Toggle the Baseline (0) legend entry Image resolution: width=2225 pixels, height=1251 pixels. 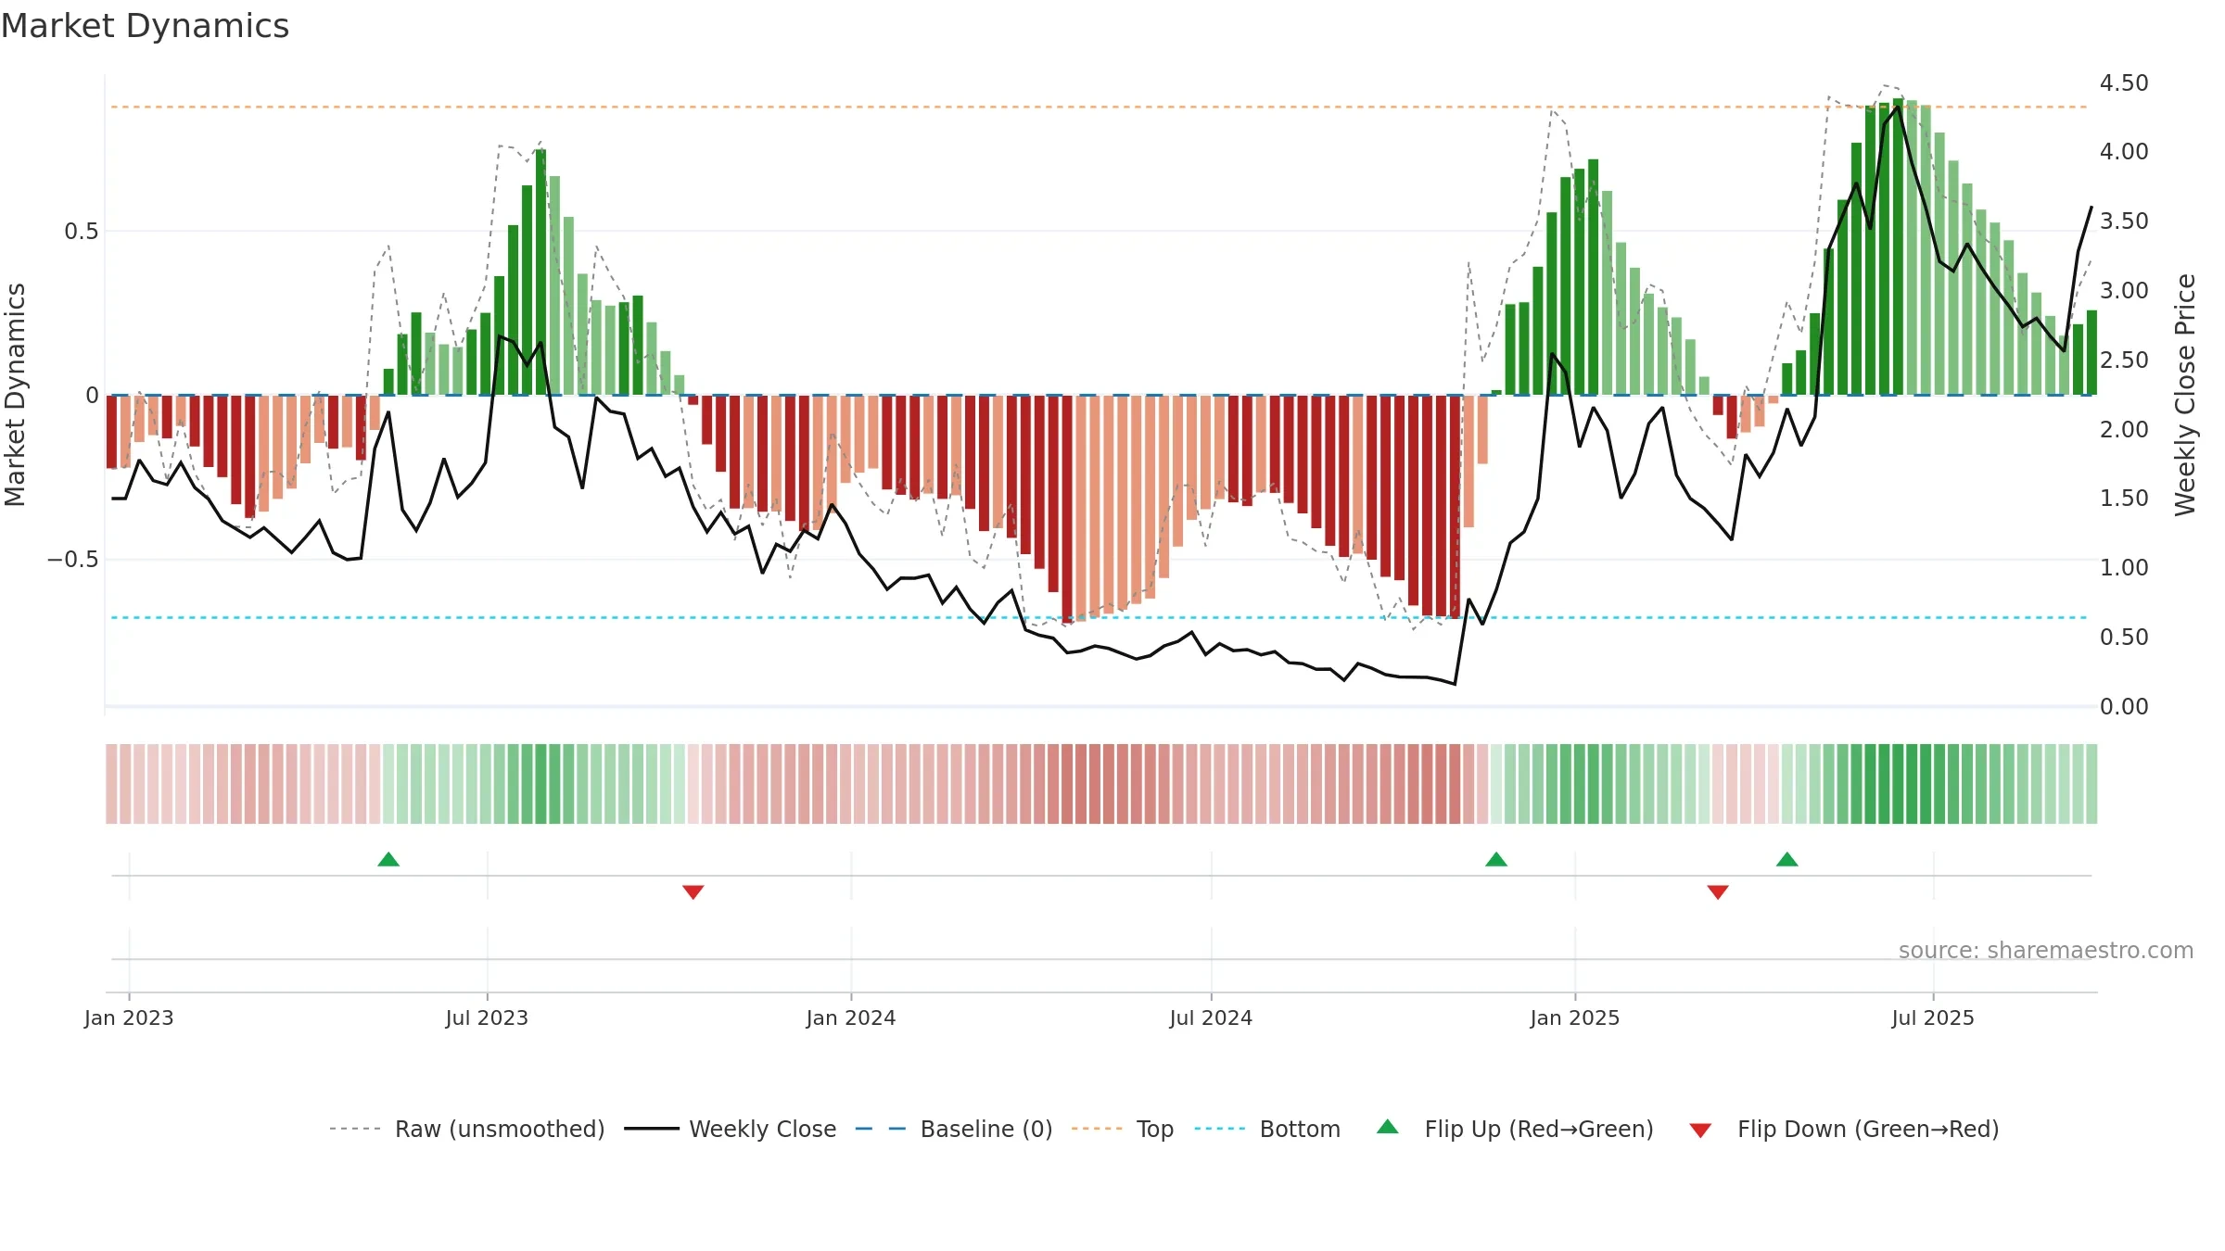(x=954, y=1129)
